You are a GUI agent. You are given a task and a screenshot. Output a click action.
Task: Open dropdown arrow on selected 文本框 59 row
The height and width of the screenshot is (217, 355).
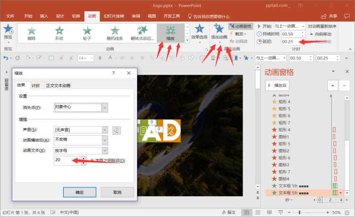click(x=340, y=193)
